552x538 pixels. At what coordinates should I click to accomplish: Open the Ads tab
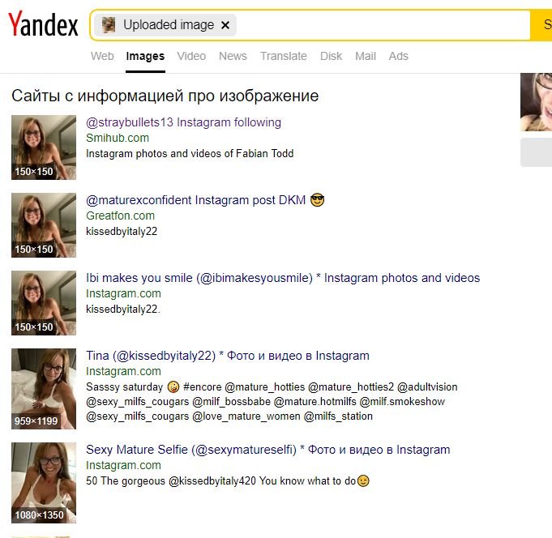click(x=398, y=56)
